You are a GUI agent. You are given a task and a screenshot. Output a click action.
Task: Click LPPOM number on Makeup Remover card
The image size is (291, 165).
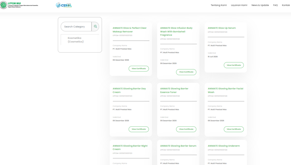(x=122, y=35)
